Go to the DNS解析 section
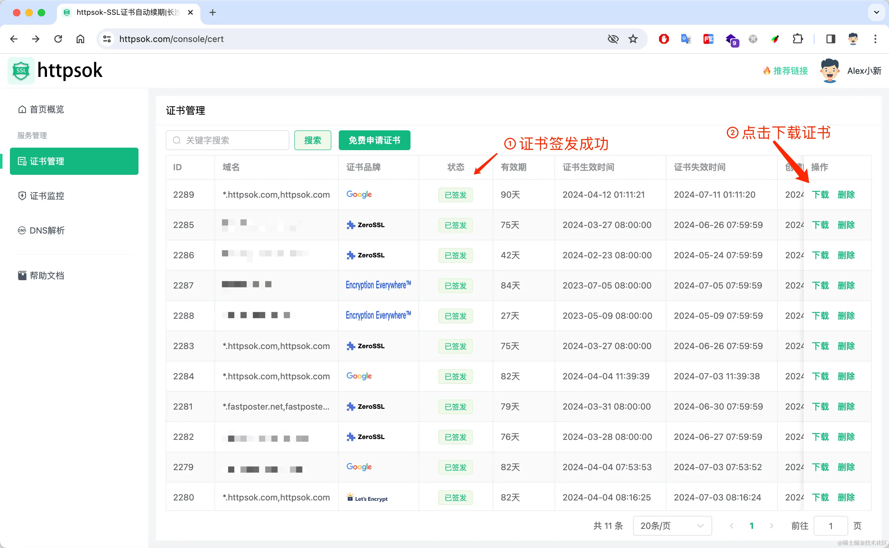This screenshot has width=889, height=548. 41,230
